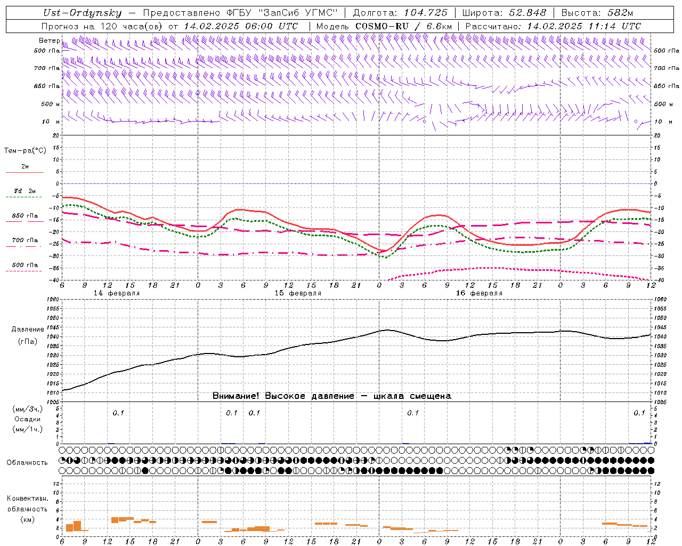Select the Осадки precipitation label
682x546 pixels.
(27, 419)
